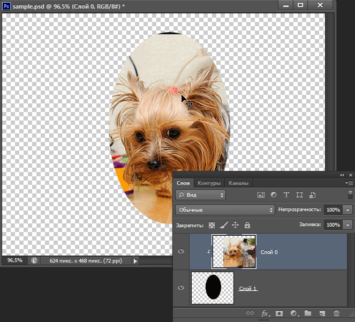Select the Слой 1 layer name
Image resolution: width=355 pixels, height=322 pixels.
pos(248,289)
